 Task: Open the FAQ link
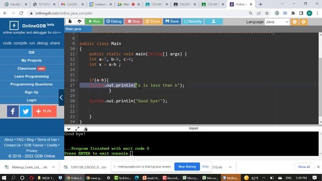coord(20,140)
